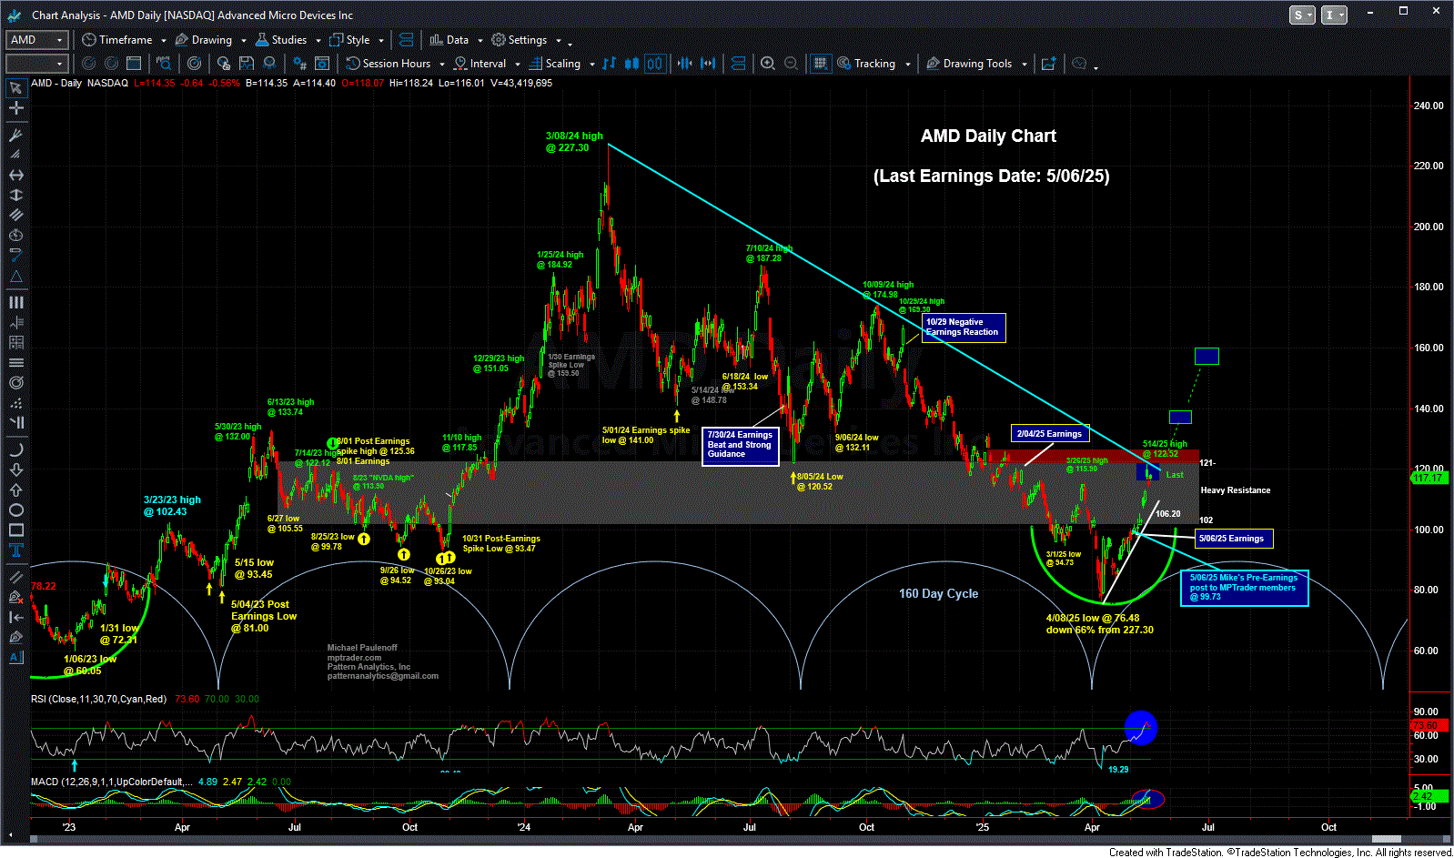The height and width of the screenshot is (858, 1454).
Task: Toggle OHLC bar chart style
Action: pyautogui.click(x=610, y=64)
